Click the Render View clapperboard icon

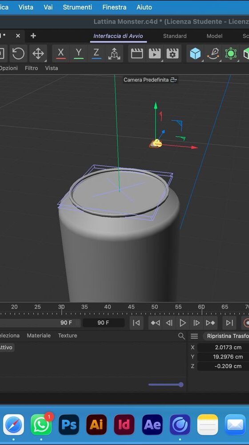pos(137,53)
